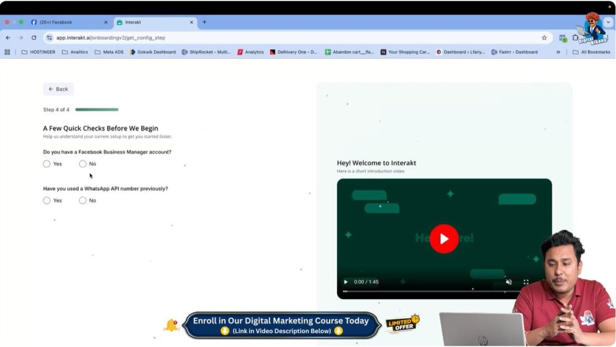Bookmark this page with the star icon
Viewport: 616px width, 347px height.
pos(544,38)
